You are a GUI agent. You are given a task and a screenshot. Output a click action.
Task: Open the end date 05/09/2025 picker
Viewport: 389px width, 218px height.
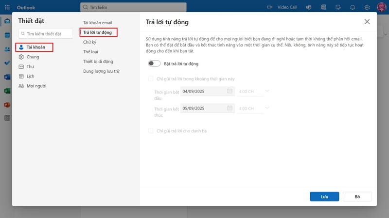pyautogui.click(x=208, y=108)
